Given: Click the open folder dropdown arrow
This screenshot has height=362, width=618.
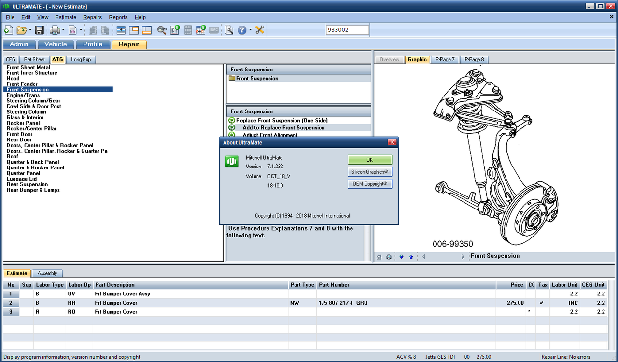Looking at the screenshot, I should click(x=30, y=30).
